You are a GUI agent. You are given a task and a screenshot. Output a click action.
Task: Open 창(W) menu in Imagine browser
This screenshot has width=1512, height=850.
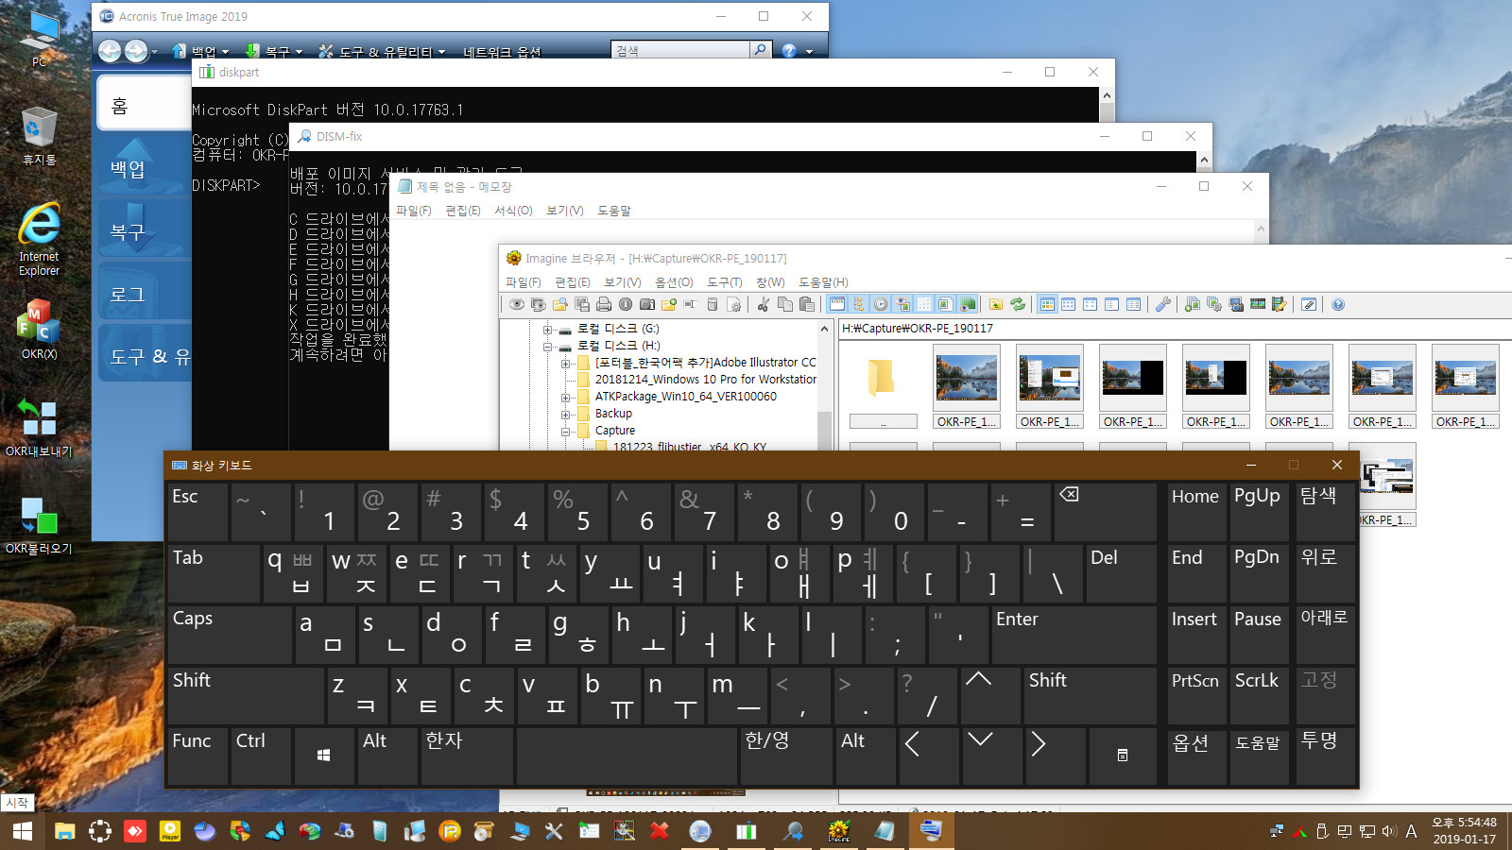[770, 282]
